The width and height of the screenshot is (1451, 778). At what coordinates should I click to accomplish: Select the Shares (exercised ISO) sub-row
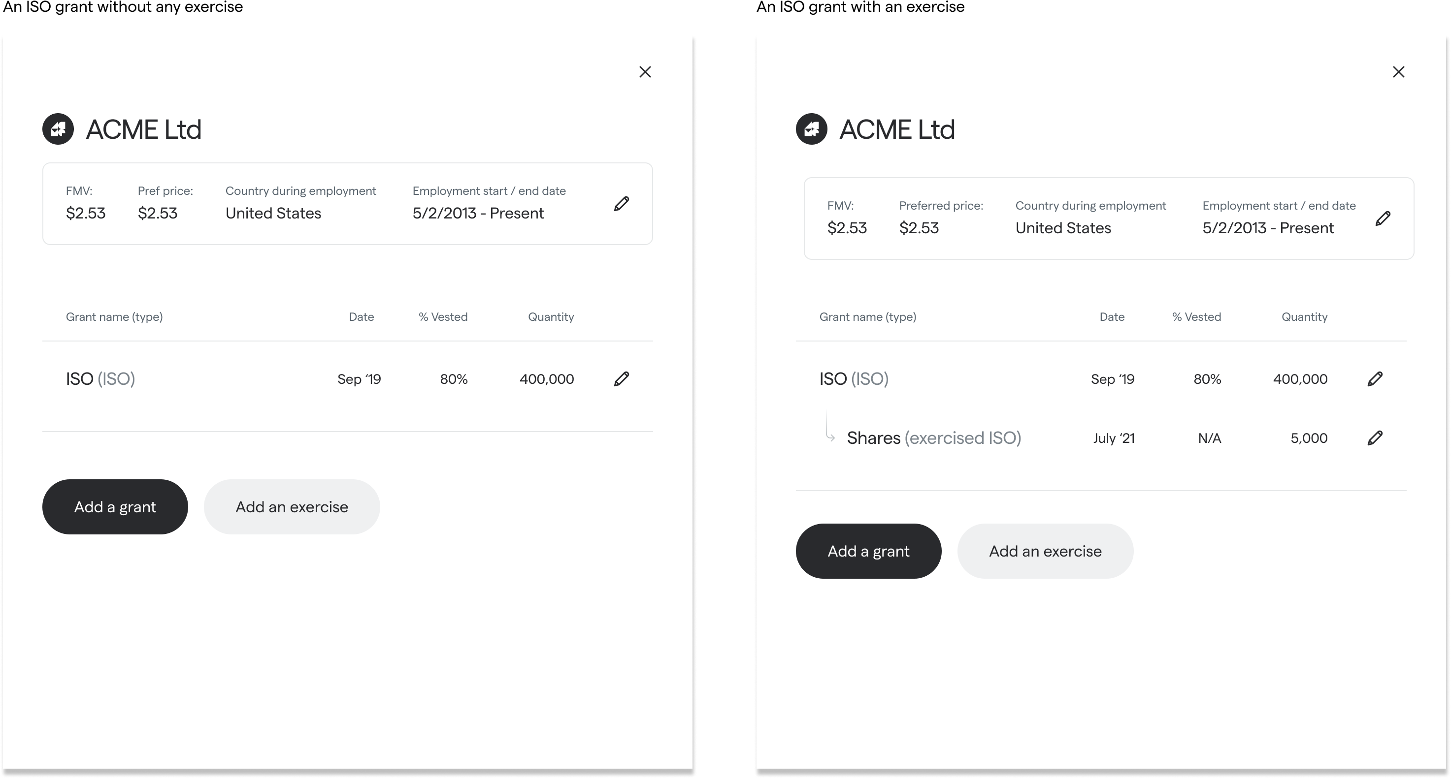tap(933, 438)
